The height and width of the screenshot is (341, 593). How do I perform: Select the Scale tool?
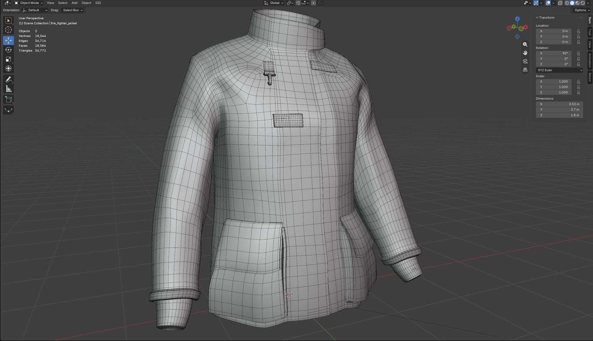(x=9, y=59)
